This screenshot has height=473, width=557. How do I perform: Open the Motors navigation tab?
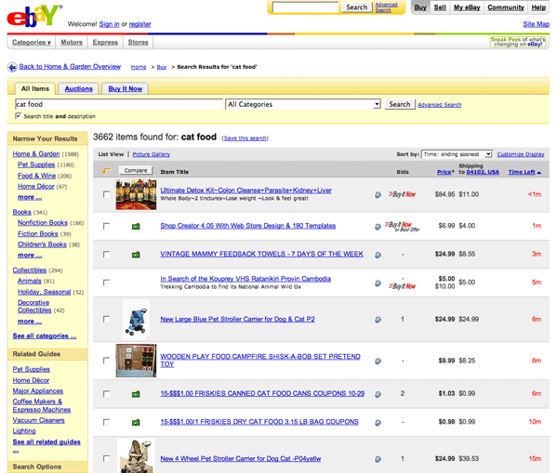72,42
